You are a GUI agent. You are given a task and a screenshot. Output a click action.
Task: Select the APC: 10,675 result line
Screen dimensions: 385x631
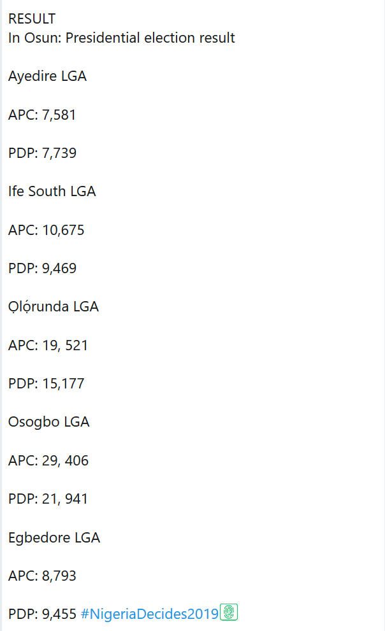[x=46, y=230]
